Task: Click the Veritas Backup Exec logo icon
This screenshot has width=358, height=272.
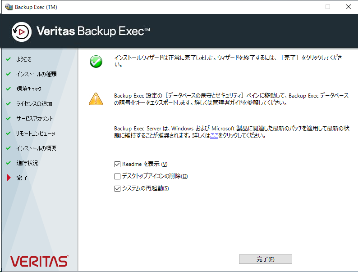Action: click(22, 32)
